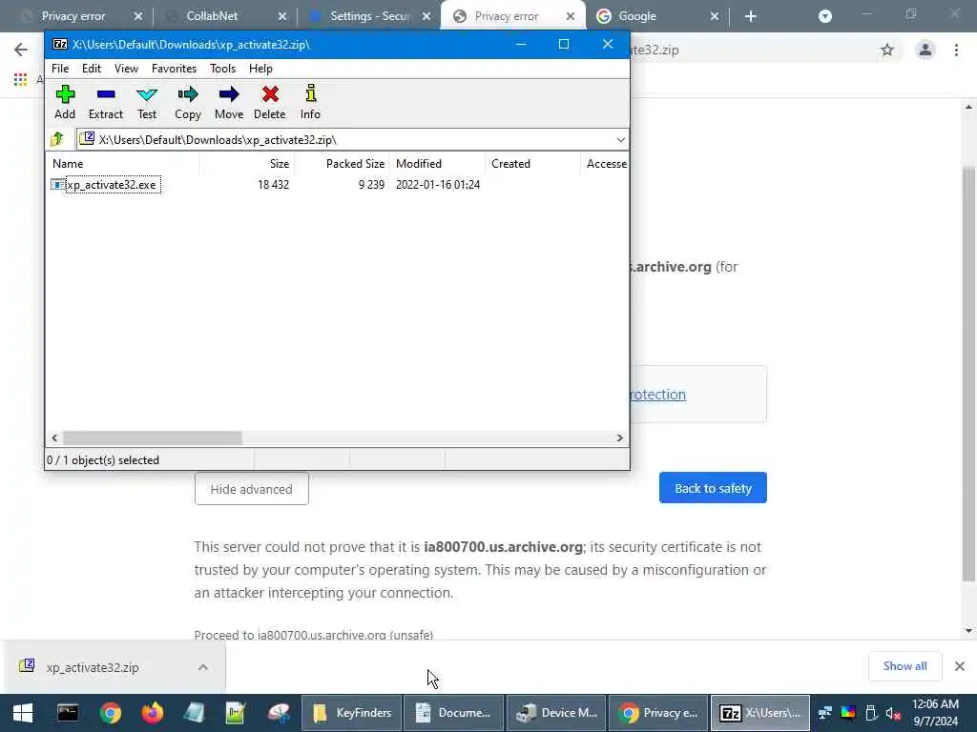Click the Hide advanced button in Chrome
This screenshot has height=732, width=977.
251,489
